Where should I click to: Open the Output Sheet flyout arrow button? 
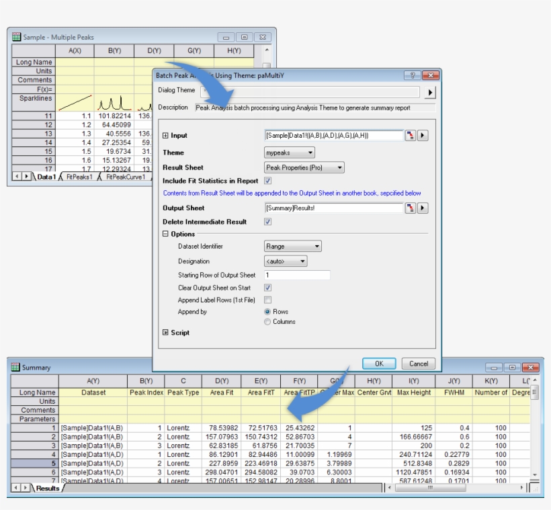point(423,208)
